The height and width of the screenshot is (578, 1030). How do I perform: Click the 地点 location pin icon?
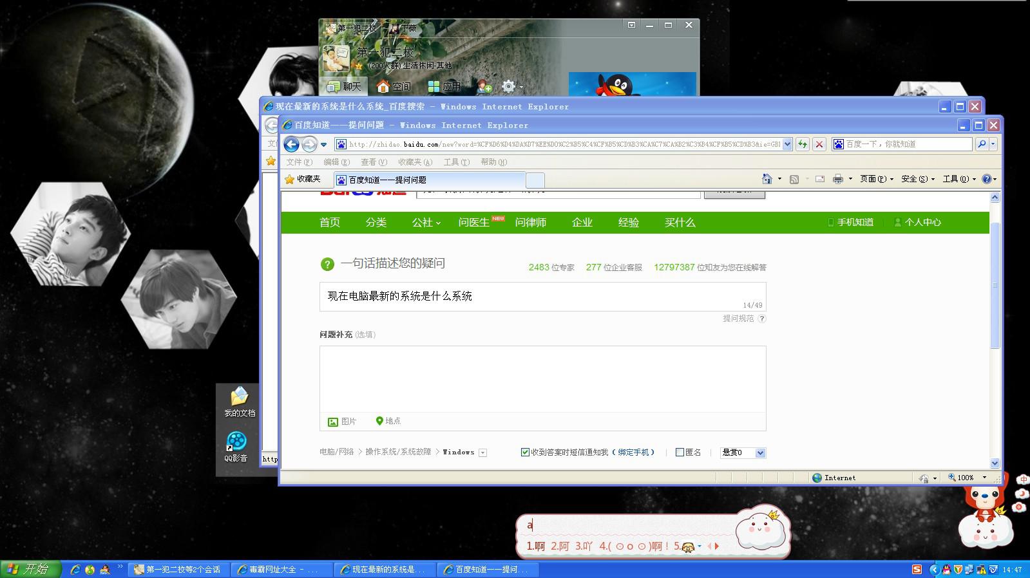pyautogui.click(x=379, y=421)
